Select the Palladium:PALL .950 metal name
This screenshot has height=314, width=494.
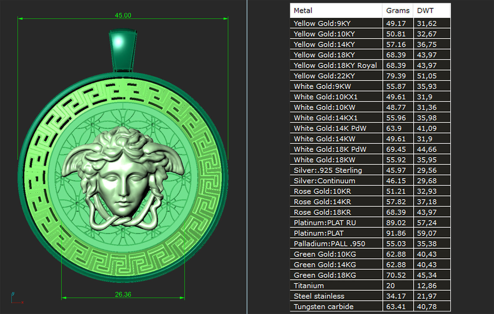[330, 244]
